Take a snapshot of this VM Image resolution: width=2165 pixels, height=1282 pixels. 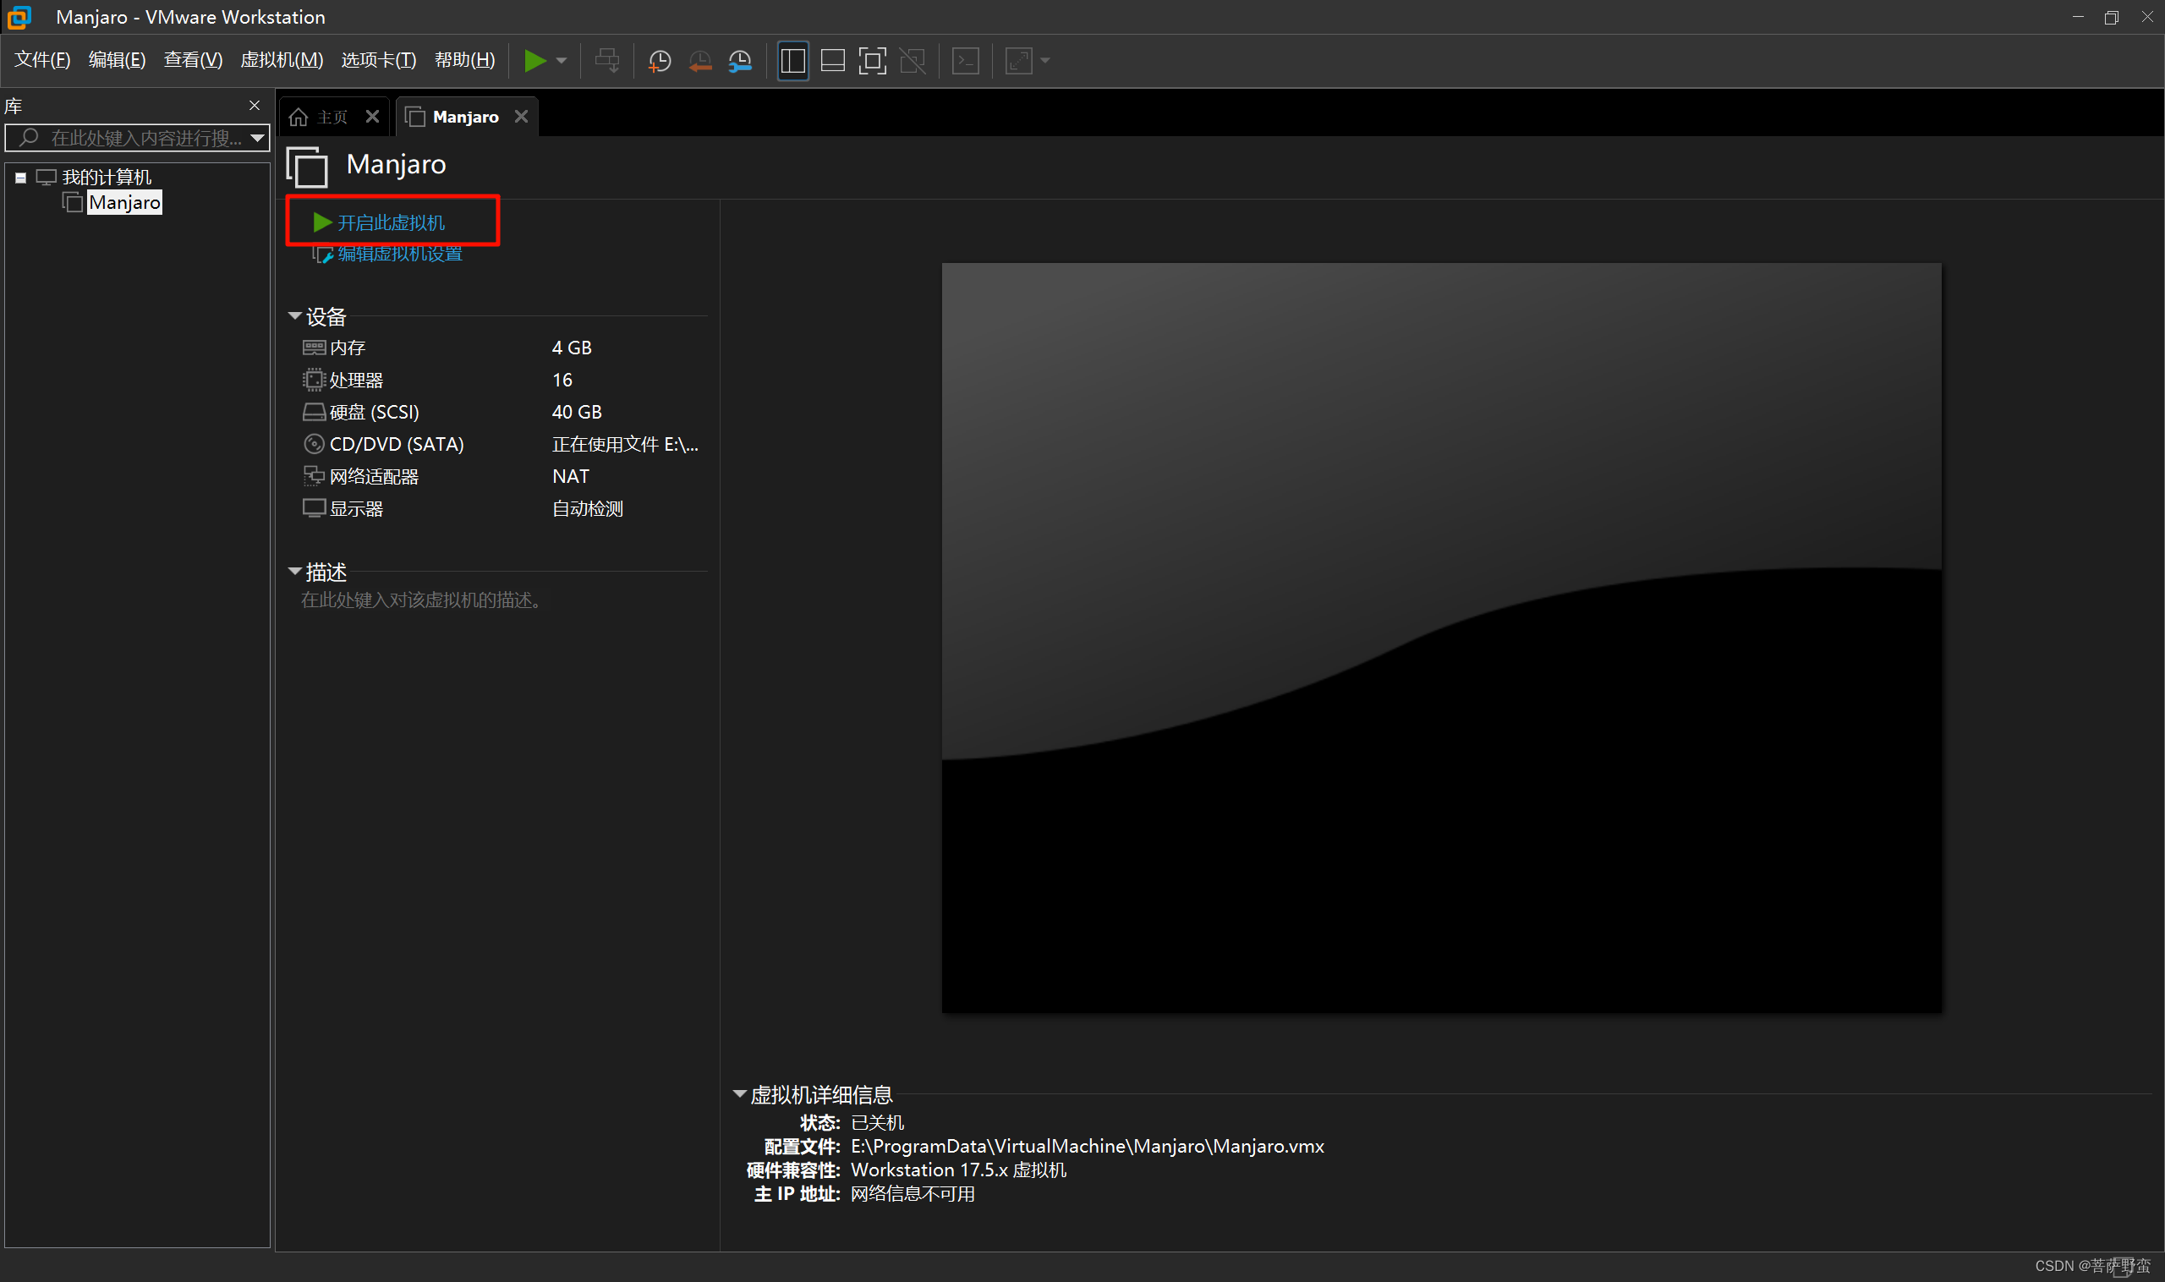pos(660,61)
